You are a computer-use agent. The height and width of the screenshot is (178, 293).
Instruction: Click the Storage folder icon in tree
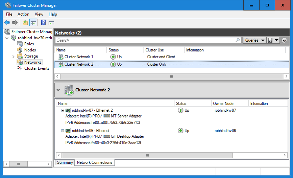point(20,56)
